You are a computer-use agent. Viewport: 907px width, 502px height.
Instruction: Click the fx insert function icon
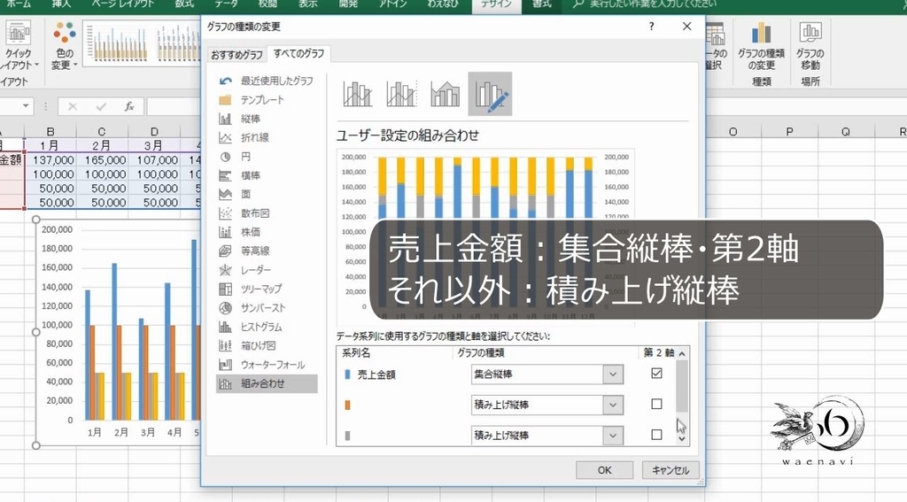(129, 106)
